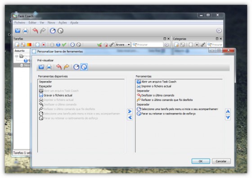This screenshot has width=252, height=178.
Task: Toggle chain-link filter icon in Tarefas toolbar
Action: click(x=112, y=45)
